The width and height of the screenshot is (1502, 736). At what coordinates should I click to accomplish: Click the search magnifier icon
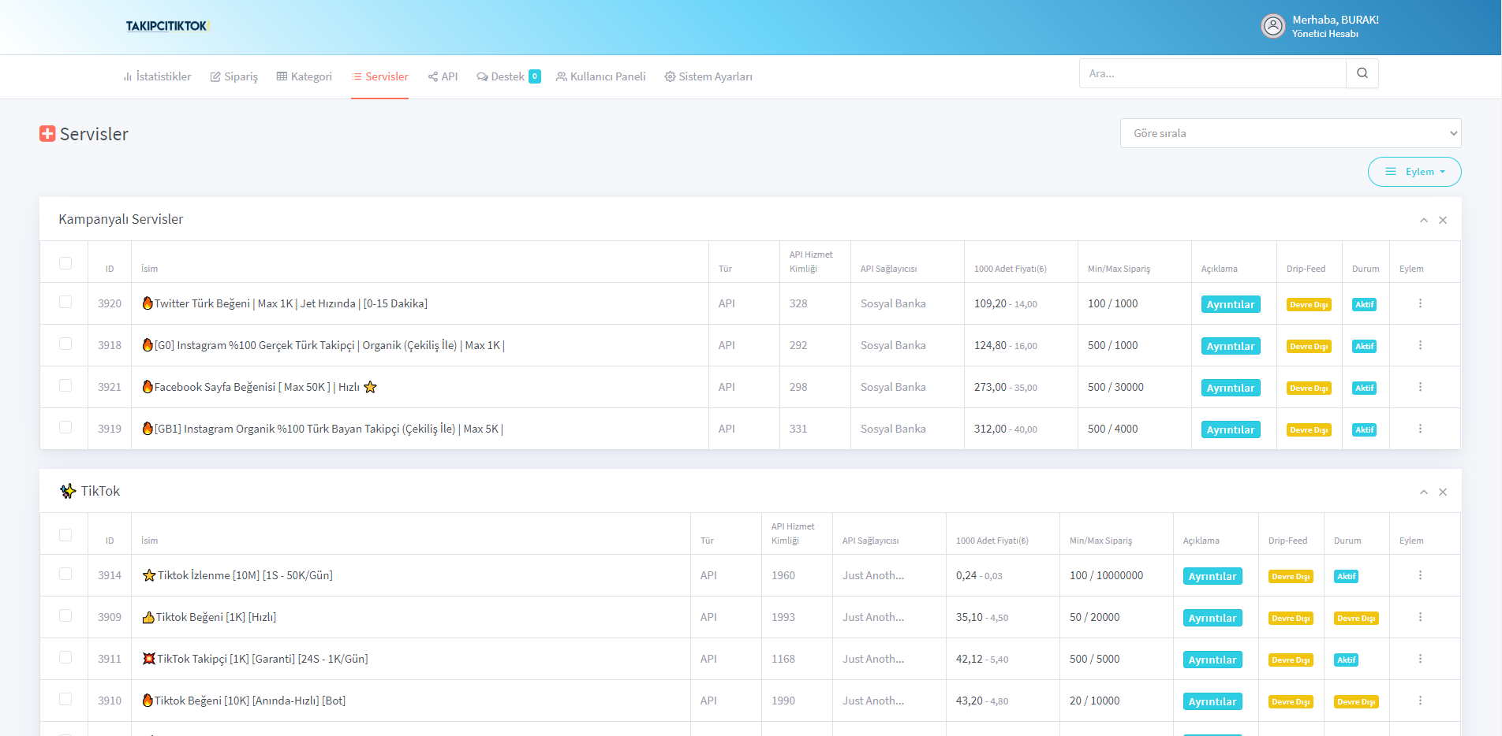(x=1362, y=73)
